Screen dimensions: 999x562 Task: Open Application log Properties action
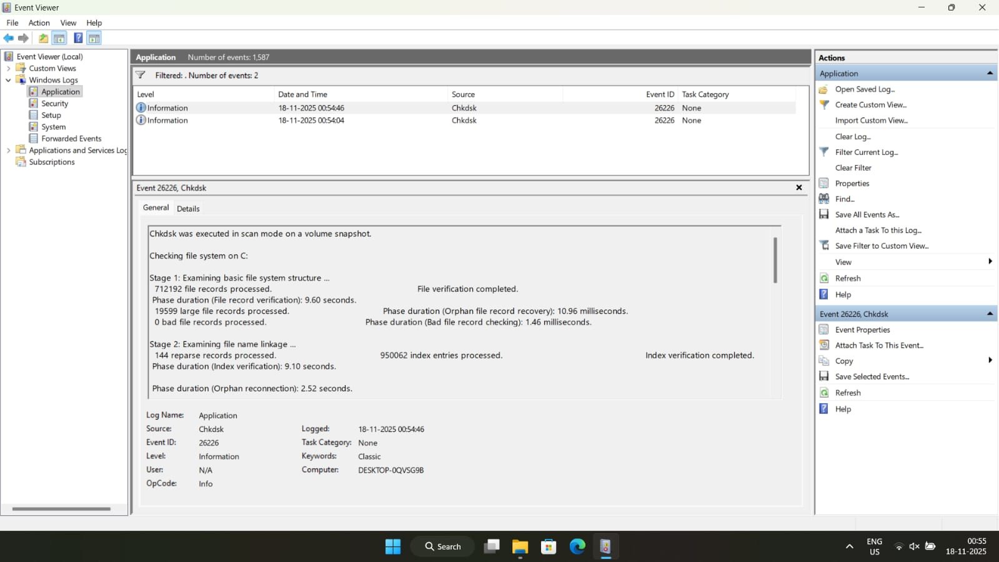click(852, 183)
